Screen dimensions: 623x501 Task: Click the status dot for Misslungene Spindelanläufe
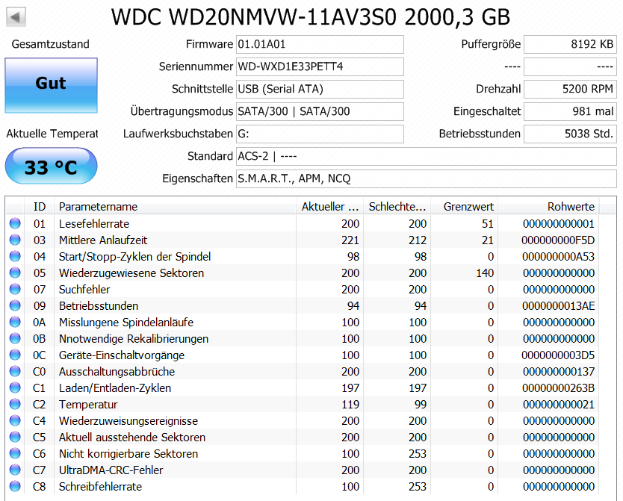coord(15,322)
